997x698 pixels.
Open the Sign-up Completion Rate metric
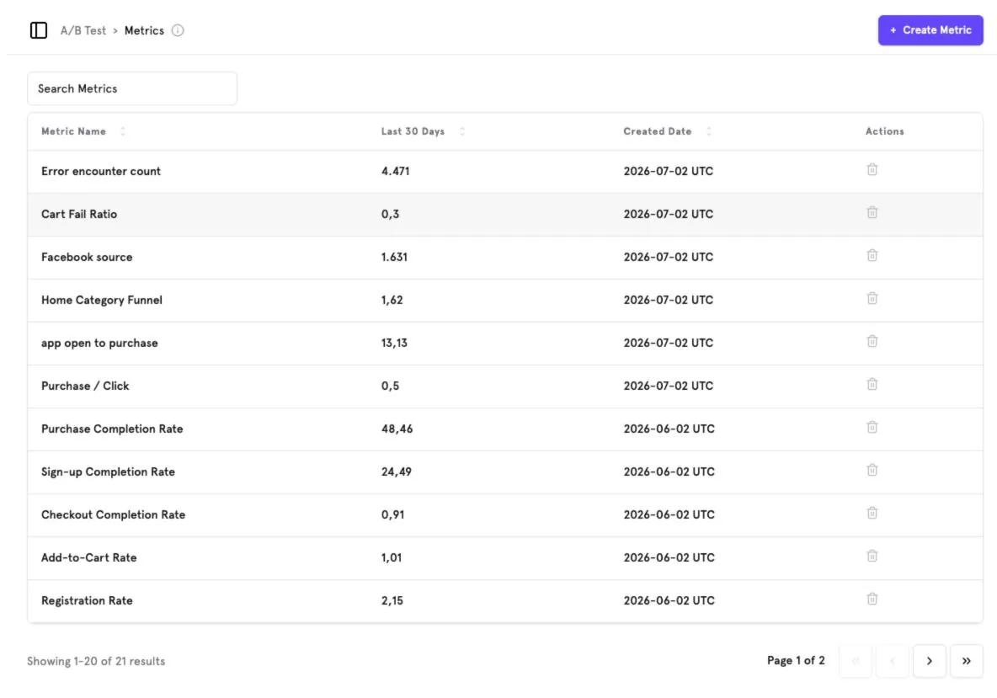pos(108,472)
